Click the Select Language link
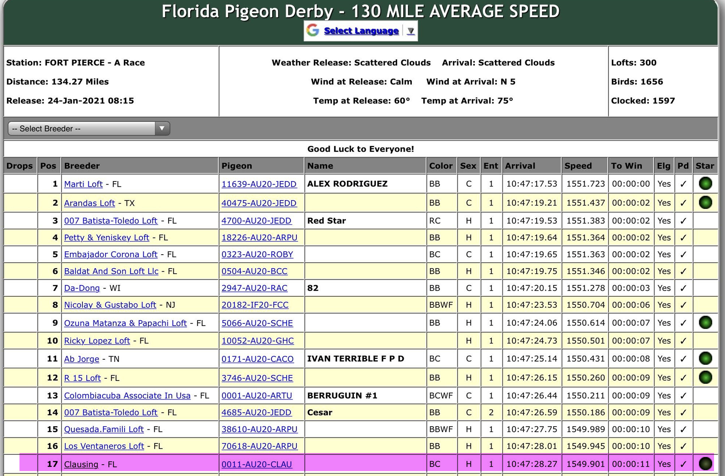 (361, 31)
